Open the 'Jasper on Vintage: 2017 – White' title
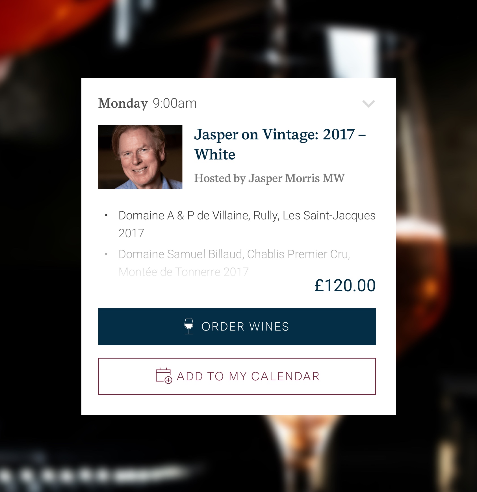 280,144
